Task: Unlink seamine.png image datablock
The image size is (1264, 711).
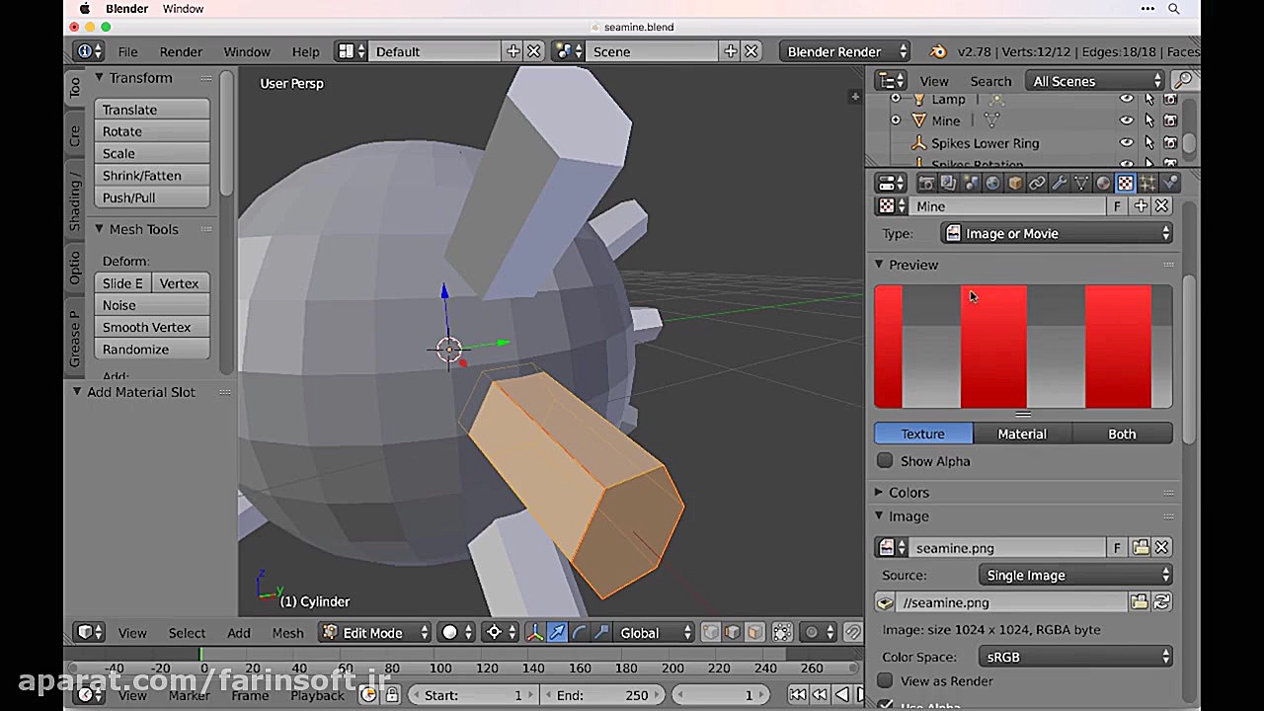Action: coord(1162,547)
